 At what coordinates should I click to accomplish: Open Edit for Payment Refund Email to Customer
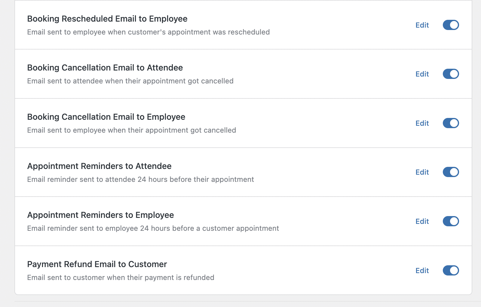click(422, 271)
